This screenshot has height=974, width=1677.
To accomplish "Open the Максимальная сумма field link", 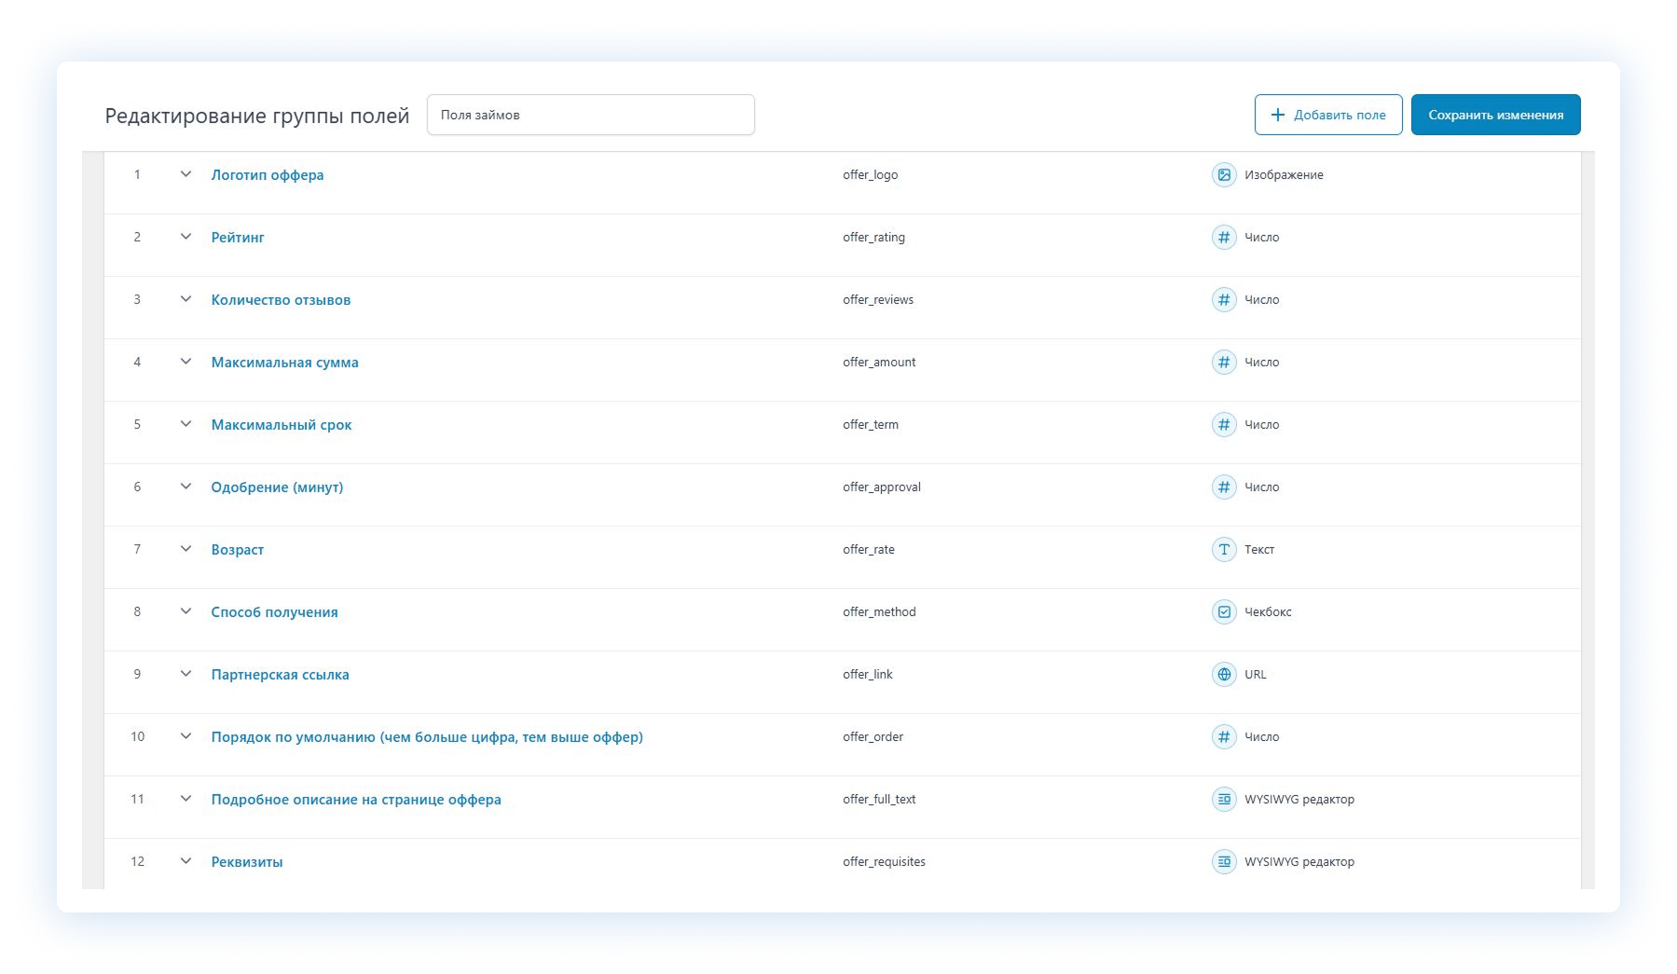I will pyautogui.click(x=284, y=363).
